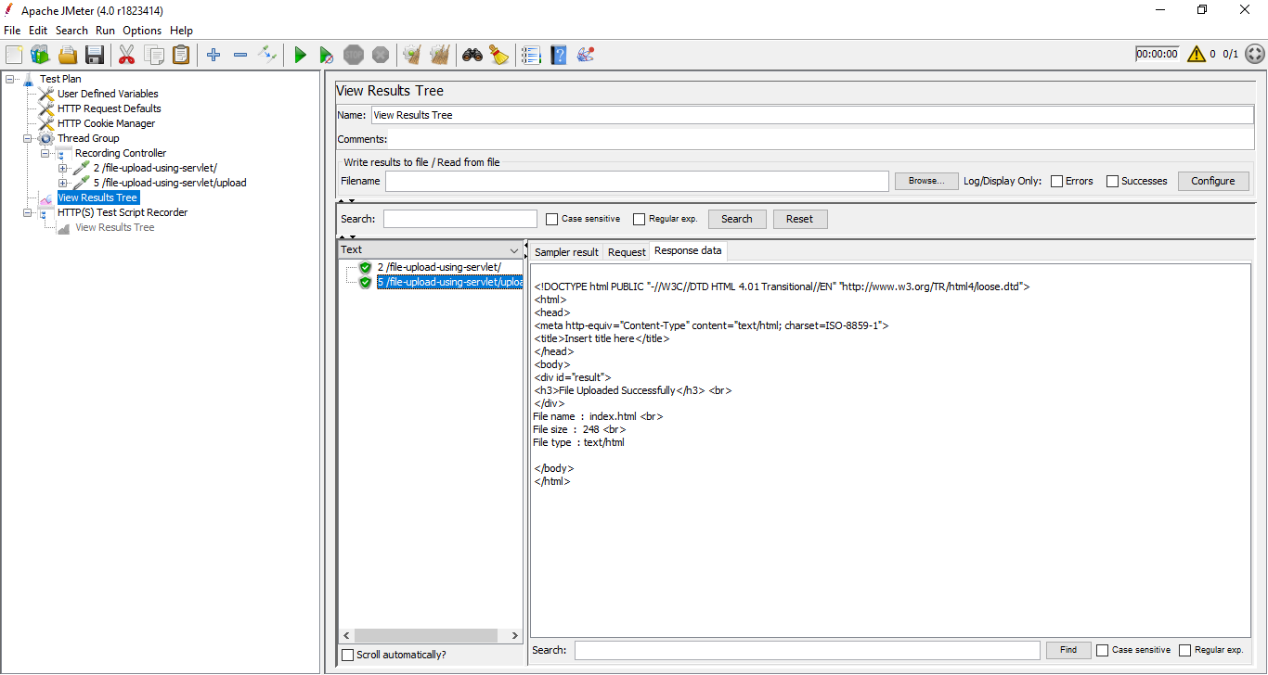Click the Expand All plus icon

pos(213,55)
